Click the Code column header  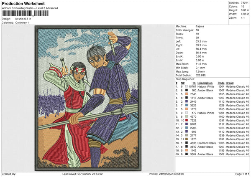click(x=221, y=83)
